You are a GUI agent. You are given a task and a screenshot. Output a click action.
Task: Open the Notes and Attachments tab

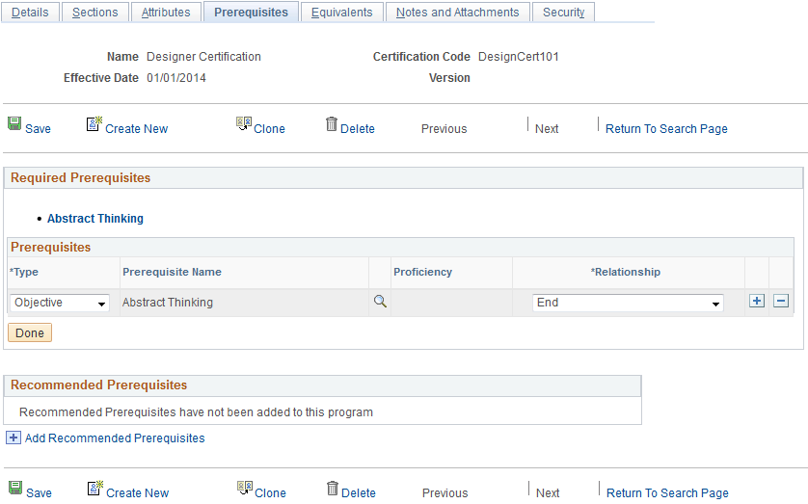(x=458, y=12)
